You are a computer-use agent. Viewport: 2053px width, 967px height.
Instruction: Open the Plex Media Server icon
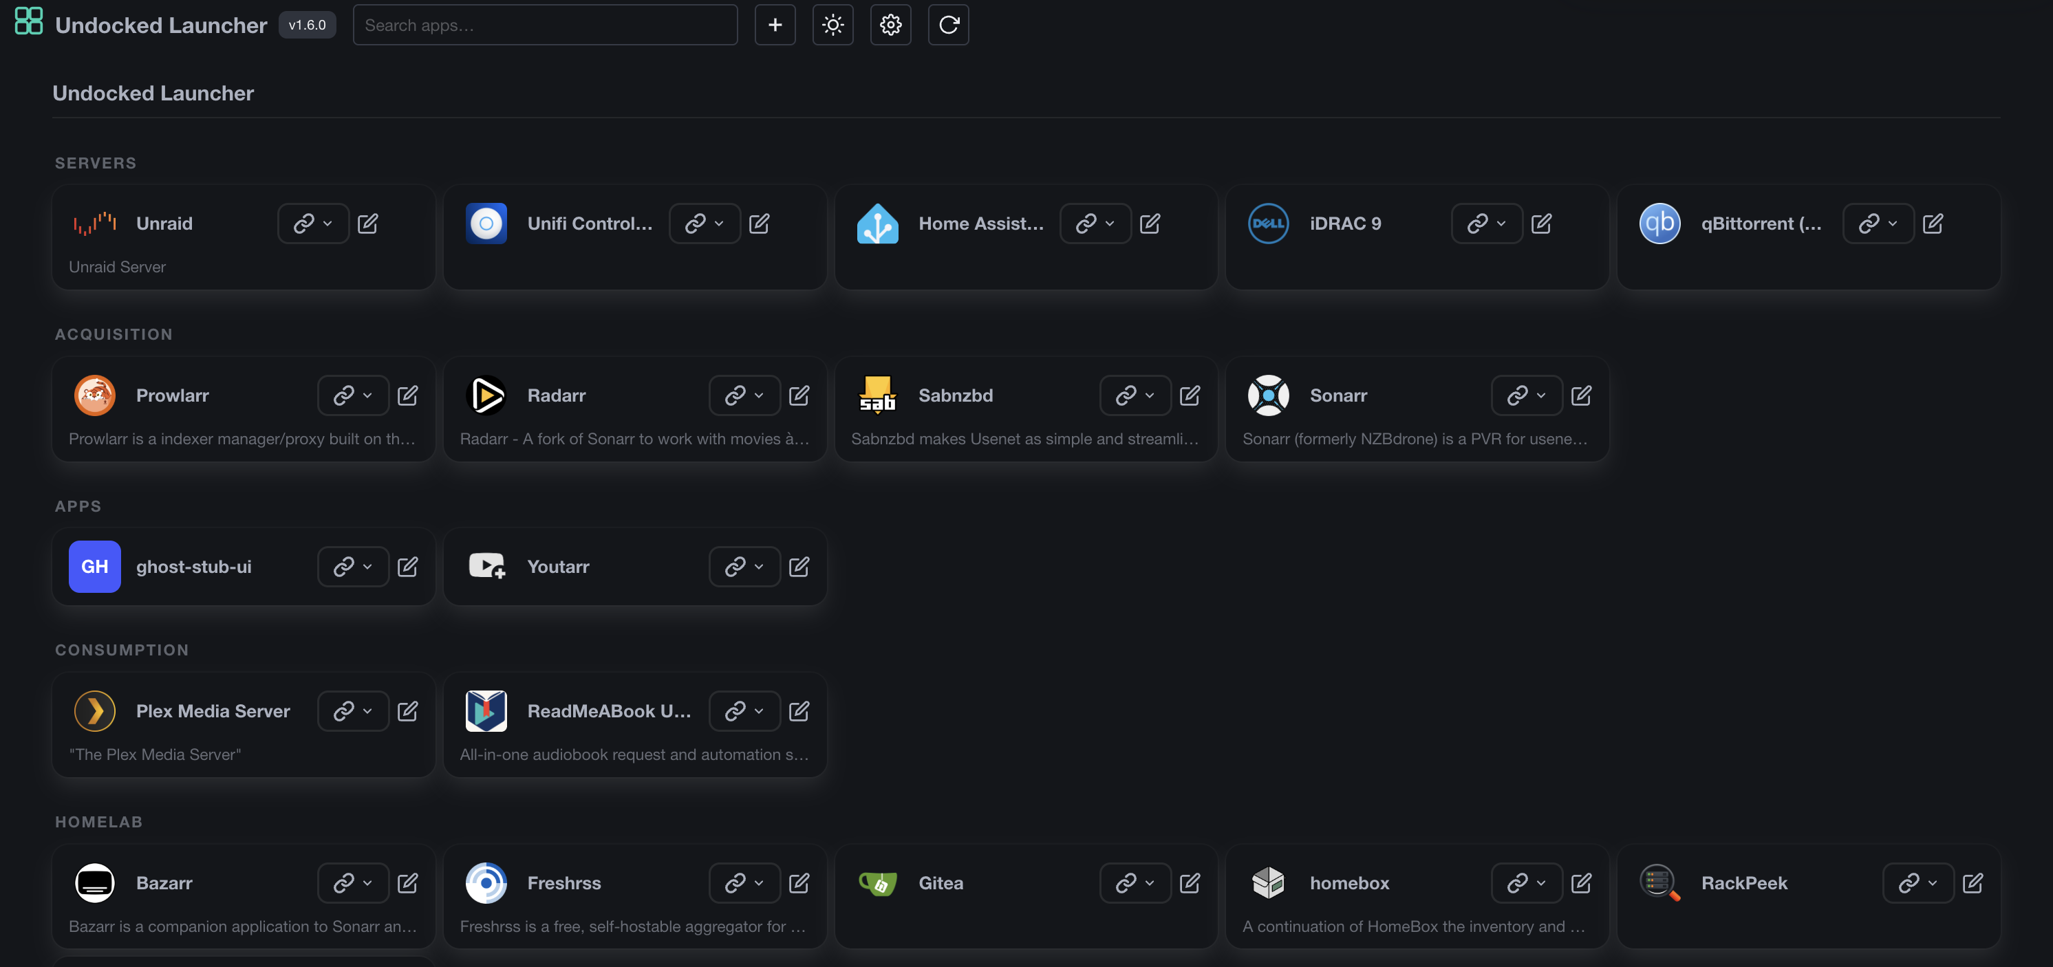pos(95,710)
